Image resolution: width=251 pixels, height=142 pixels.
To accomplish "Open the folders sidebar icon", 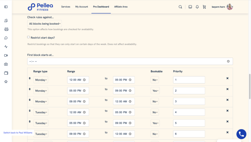I will click(x=6, y=73).
